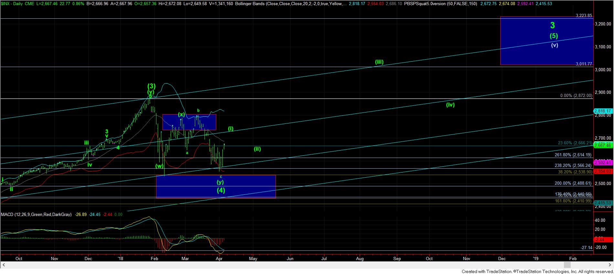Click the (ii) wave projection label
This screenshot has width=614, height=274.
[257, 149]
